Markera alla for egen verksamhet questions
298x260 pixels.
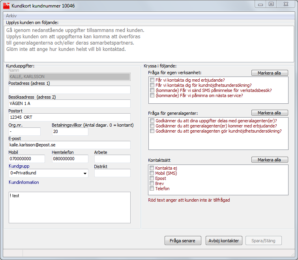pyautogui.click(x=270, y=73)
